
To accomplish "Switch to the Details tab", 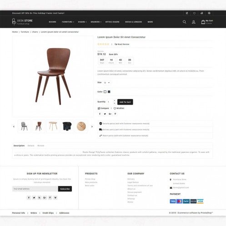I will coord(31,146).
